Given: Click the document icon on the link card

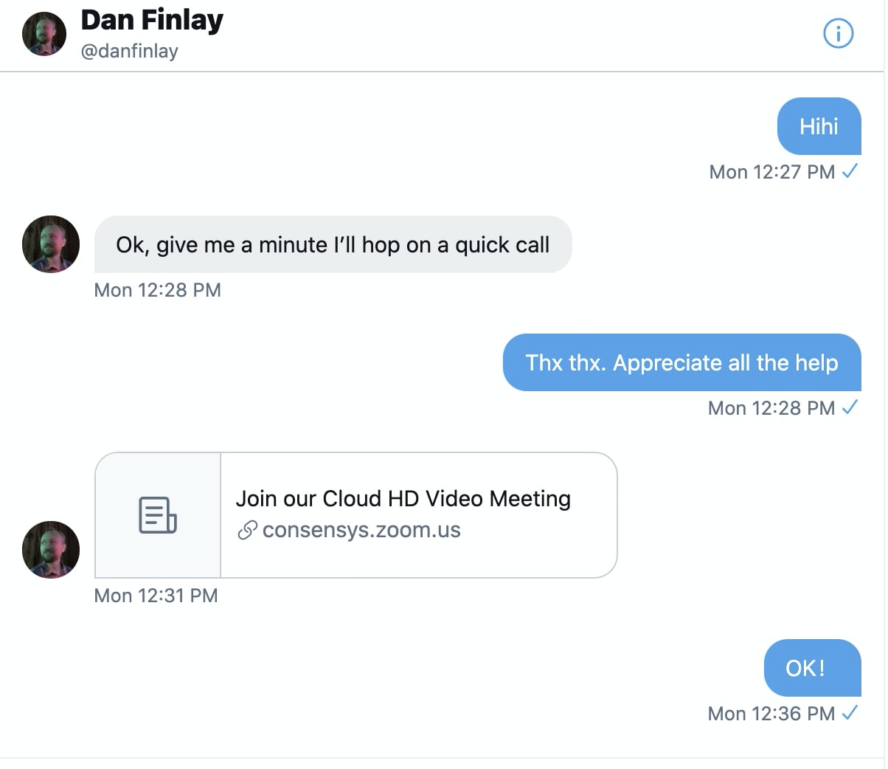Looking at the screenshot, I should [158, 515].
